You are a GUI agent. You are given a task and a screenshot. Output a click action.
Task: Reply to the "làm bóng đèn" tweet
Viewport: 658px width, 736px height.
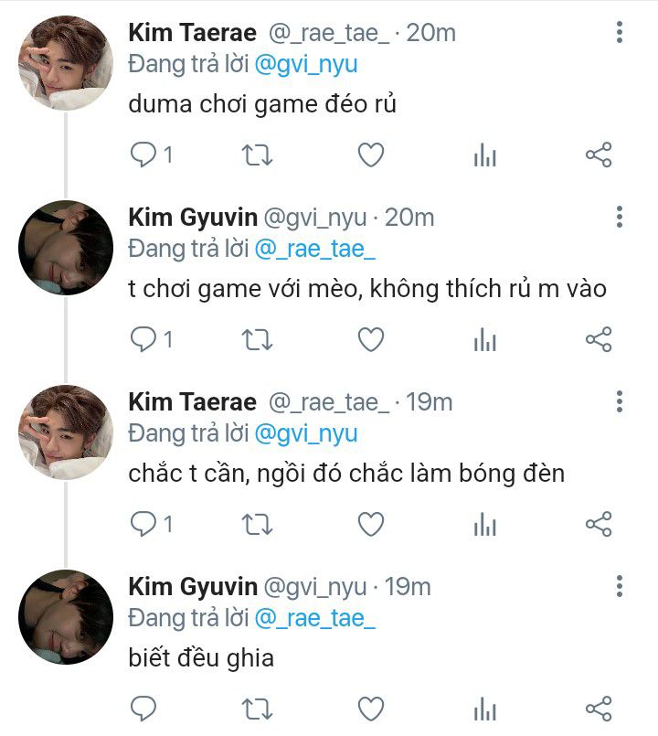pos(144,524)
